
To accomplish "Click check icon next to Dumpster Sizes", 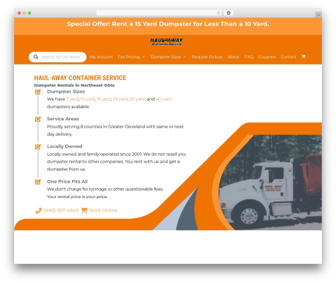I will tap(38, 92).
